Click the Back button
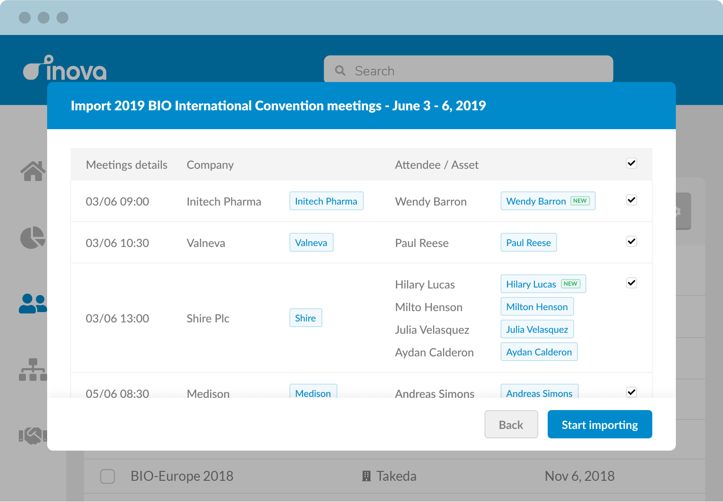This screenshot has height=502, width=723. pyautogui.click(x=511, y=424)
